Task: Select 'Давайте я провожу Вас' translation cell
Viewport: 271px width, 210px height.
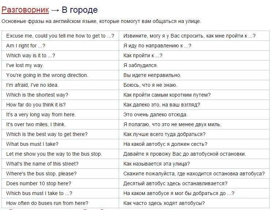Action: pyautogui.click(x=194, y=154)
